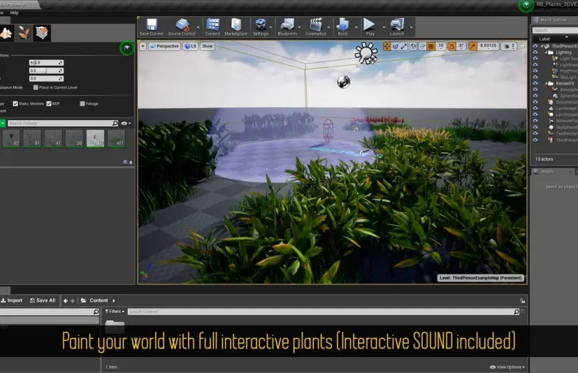578x373 pixels.
Task: Click magnifier icon in Search Foliage box
Action: 115,123
